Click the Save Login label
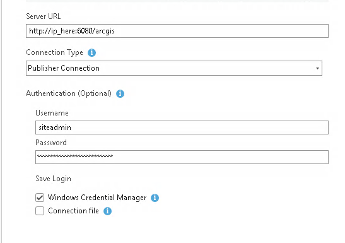The image size is (345, 243). point(53,179)
